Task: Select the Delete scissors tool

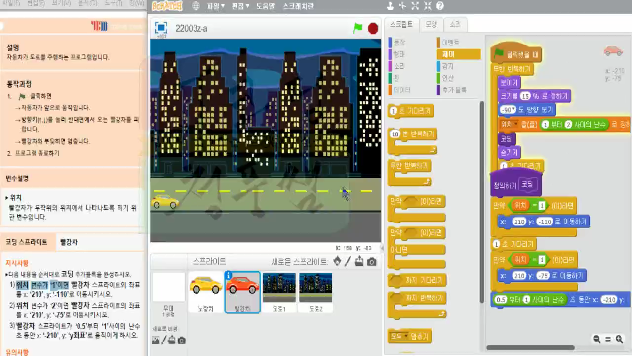Action: click(402, 6)
